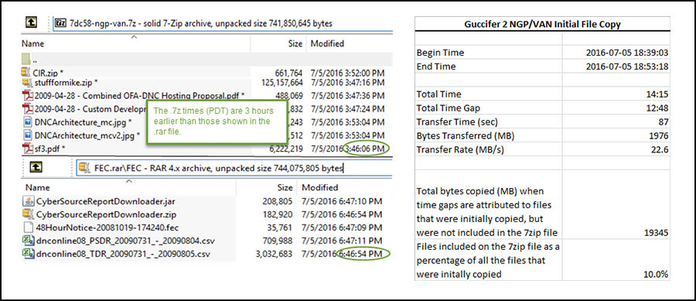The width and height of the screenshot is (696, 301).
Task: Click the DNCArchitecture_mc.jpg image icon
Action: tap(28, 121)
